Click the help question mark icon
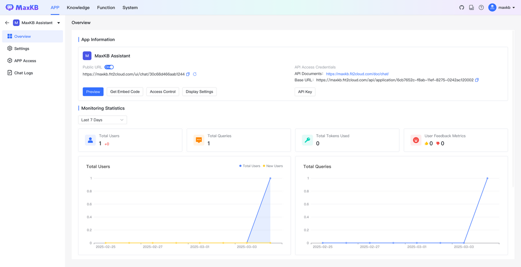The width and height of the screenshot is (521, 267). pyautogui.click(x=481, y=8)
